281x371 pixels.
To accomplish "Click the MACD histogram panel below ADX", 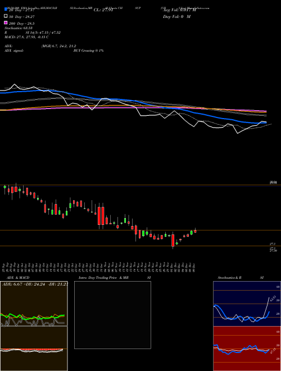I will (34, 349).
